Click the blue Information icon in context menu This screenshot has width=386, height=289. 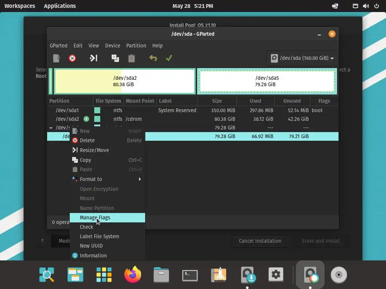(x=75, y=256)
